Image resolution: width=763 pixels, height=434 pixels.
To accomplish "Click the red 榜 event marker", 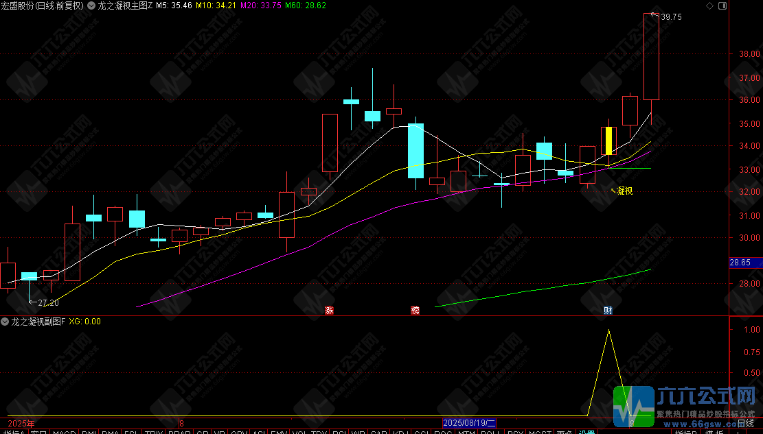I will point(415,310).
